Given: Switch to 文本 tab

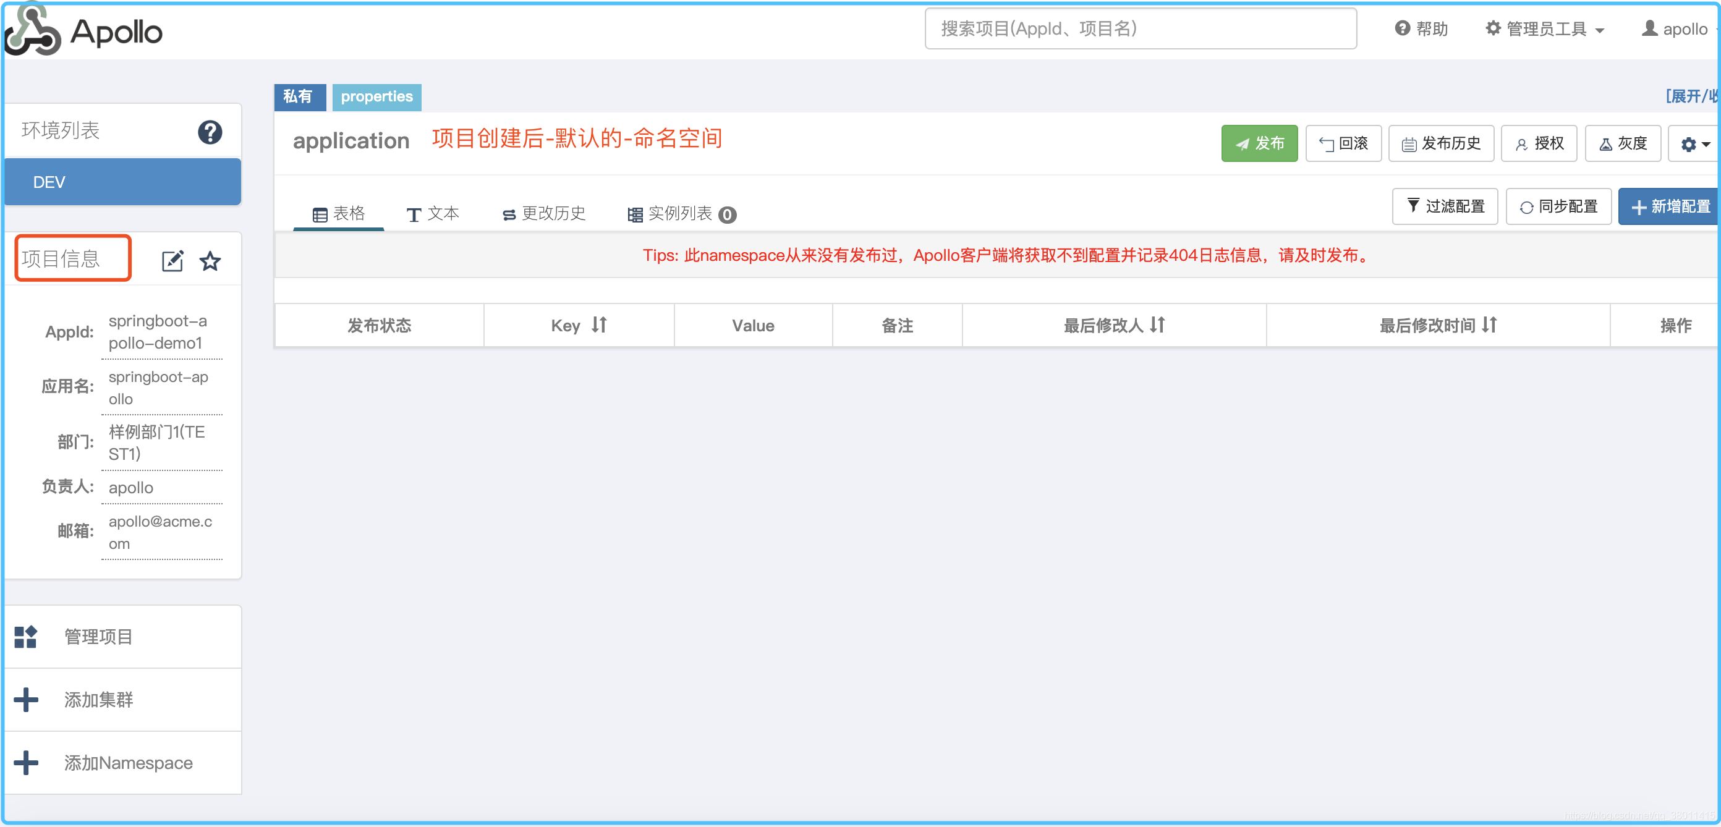Looking at the screenshot, I should coord(433,214).
